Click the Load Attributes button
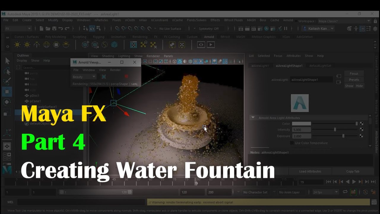380x214 pixels. (310, 171)
